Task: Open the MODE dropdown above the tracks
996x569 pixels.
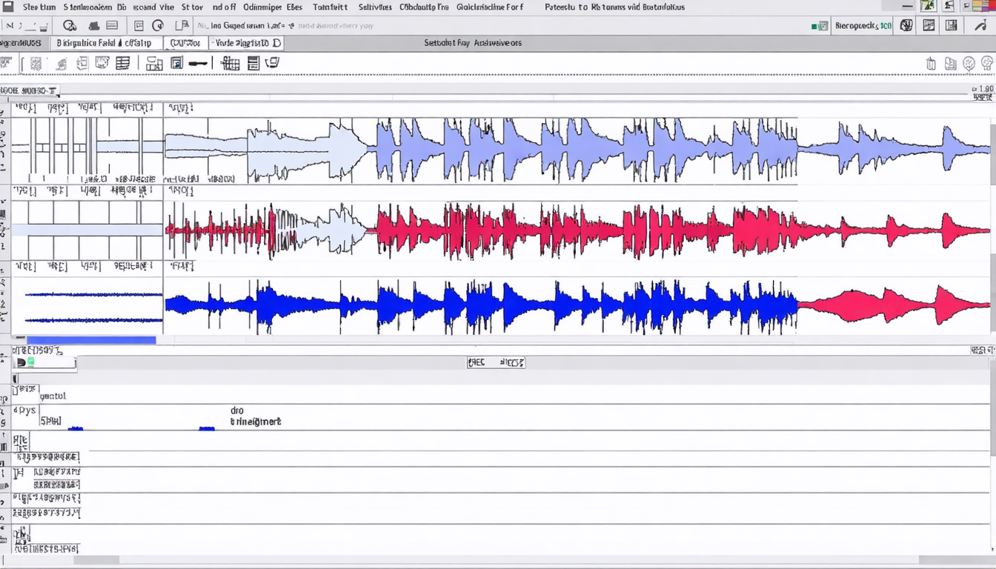Action: pyautogui.click(x=30, y=90)
